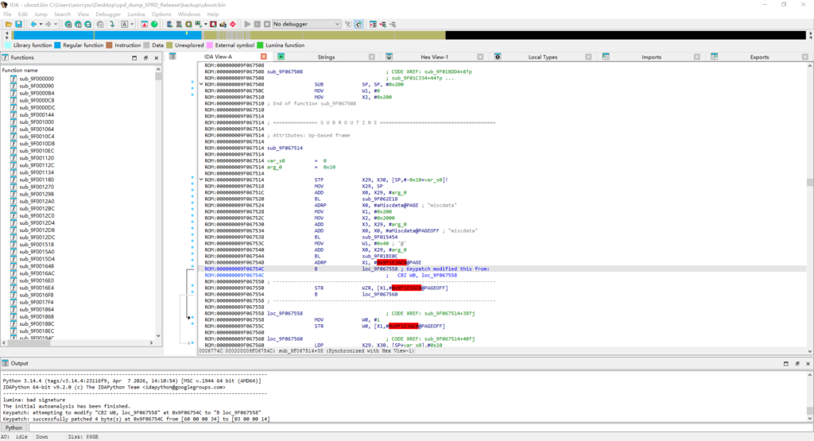Image resolution: width=814 pixels, height=441 pixels.
Task: Open the back arrow history dropdown
Action: point(41,25)
